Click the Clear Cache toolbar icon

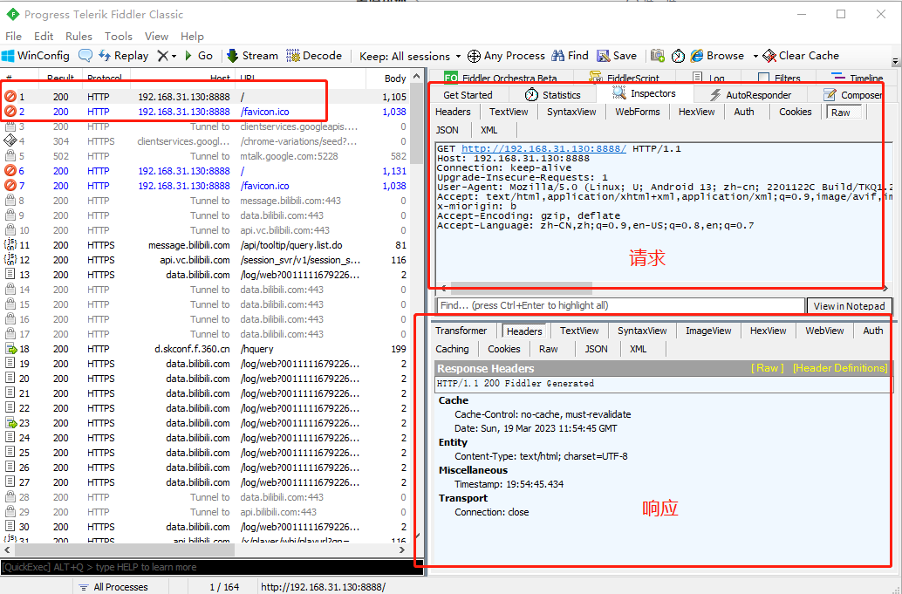click(x=801, y=56)
